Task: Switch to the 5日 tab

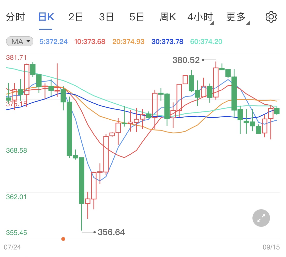Action: pyautogui.click(x=137, y=17)
